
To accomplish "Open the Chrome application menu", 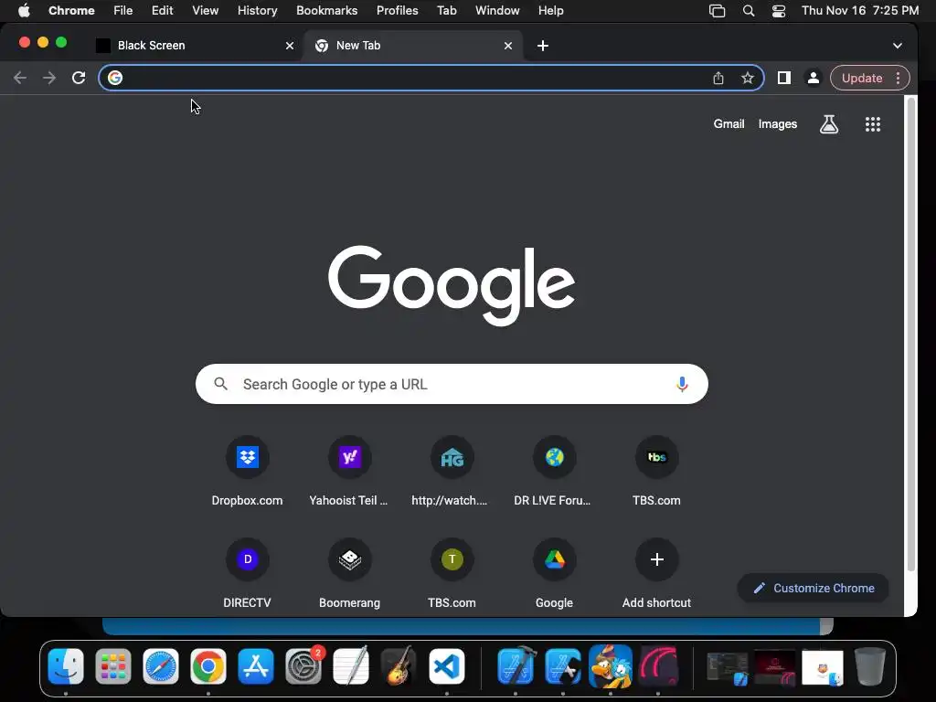I will pyautogui.click(x=71, y=11).
